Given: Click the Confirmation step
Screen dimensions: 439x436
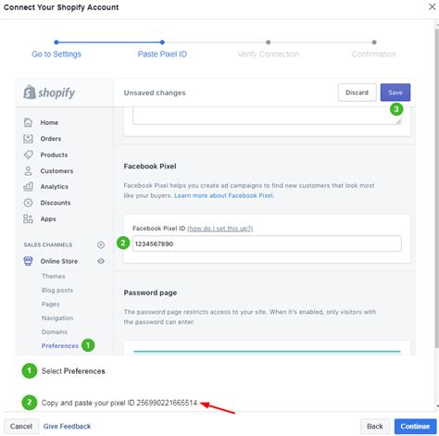Looking at the screenshot, I should tap(374, 54).
